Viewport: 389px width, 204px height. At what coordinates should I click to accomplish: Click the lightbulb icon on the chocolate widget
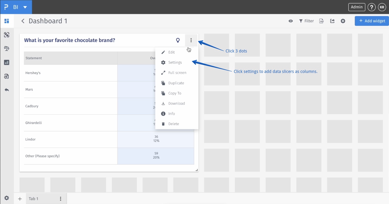(x=178, y=40)
